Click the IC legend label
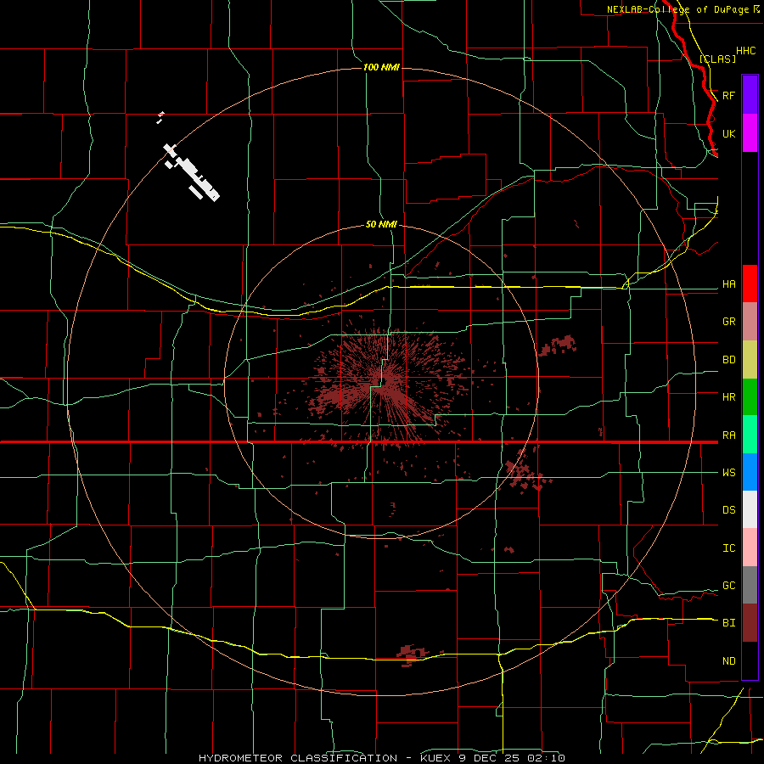The height and width of the screenshot is (764, 764). (x=728, y=548)
